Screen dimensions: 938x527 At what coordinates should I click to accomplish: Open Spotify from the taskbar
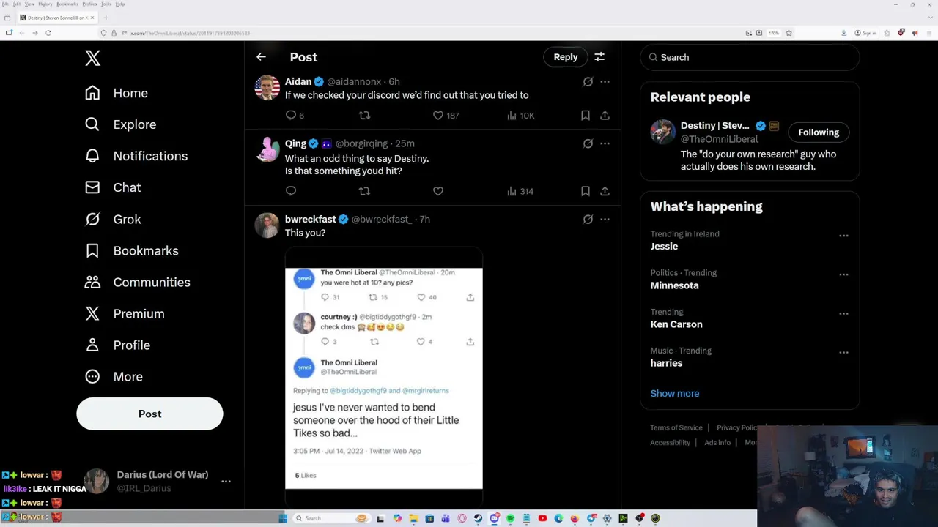click(510, 518)
